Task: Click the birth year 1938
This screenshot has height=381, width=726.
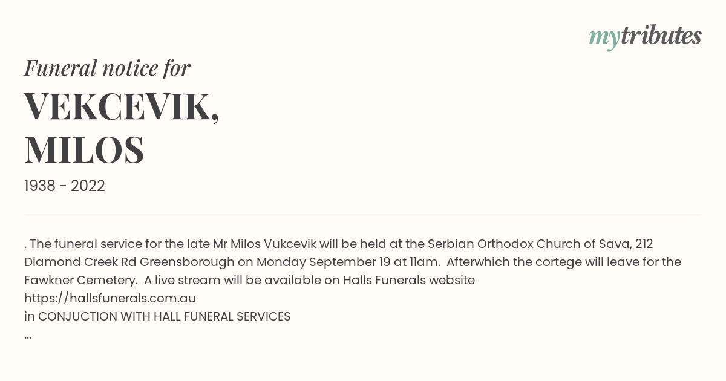Action: [x=41, y=186]
